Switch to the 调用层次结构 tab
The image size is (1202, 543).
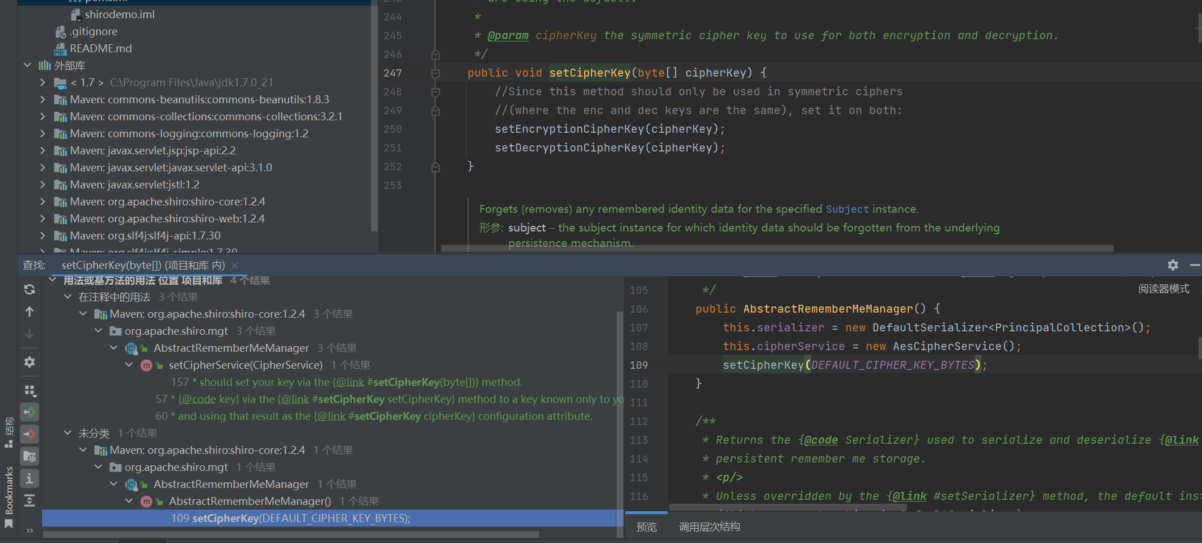(709, 527)
